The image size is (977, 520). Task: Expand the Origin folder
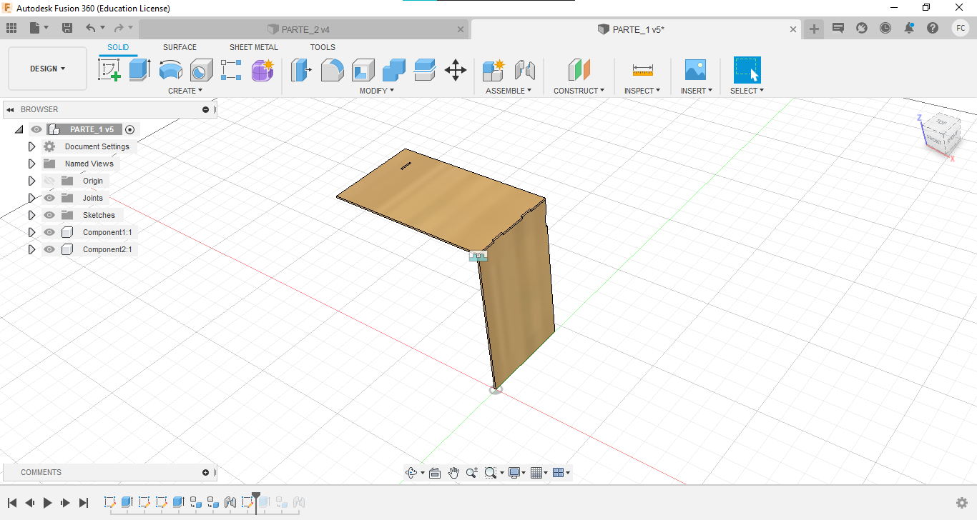coord(31,181)
